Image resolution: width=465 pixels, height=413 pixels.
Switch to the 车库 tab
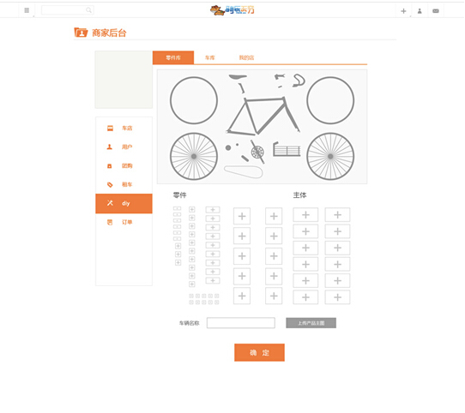[209, 57]
